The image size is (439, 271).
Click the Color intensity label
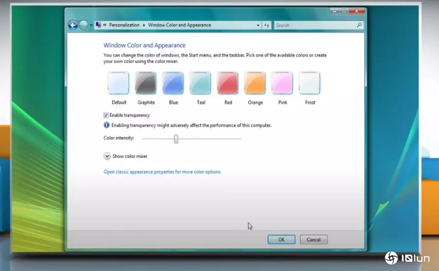(119, 138)
